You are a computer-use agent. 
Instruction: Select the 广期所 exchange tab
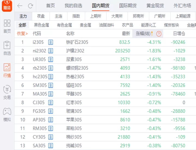point(160,16)
